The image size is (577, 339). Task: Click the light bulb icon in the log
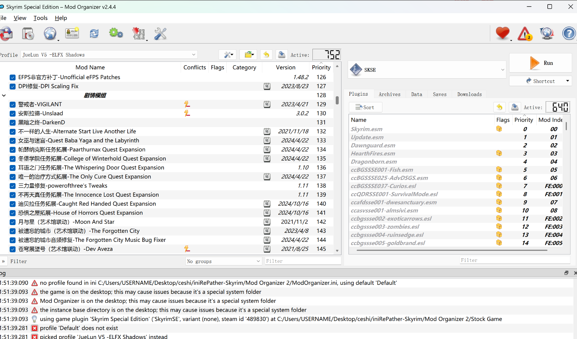coord(34,319)
